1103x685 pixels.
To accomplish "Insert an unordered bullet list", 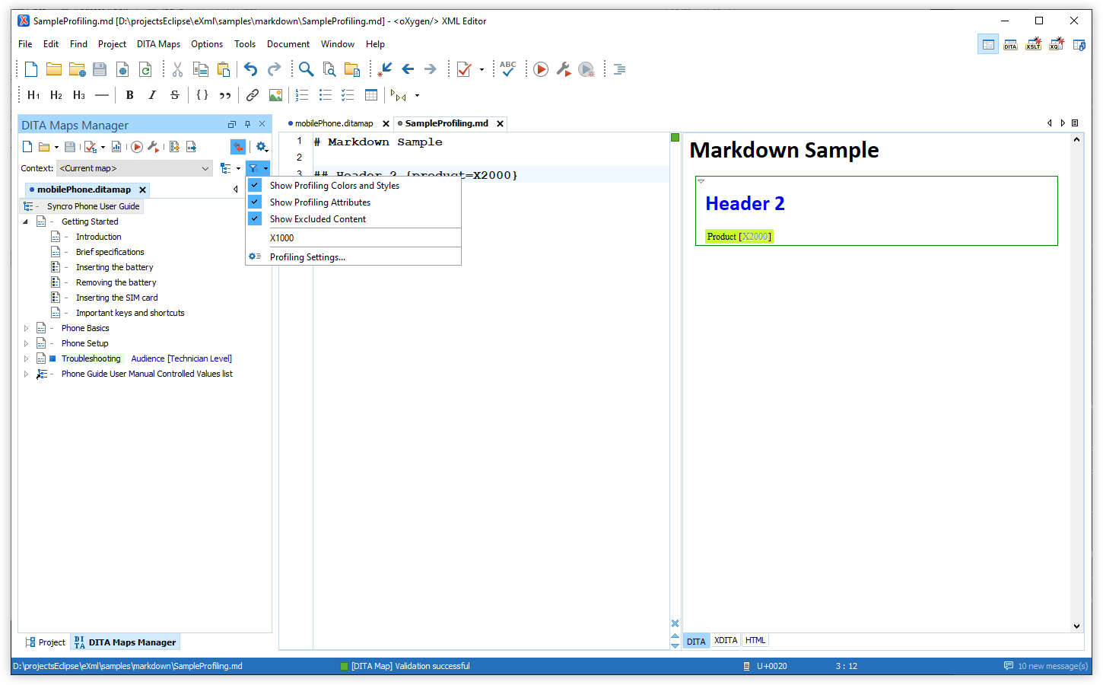I will (x=326, y=95).
